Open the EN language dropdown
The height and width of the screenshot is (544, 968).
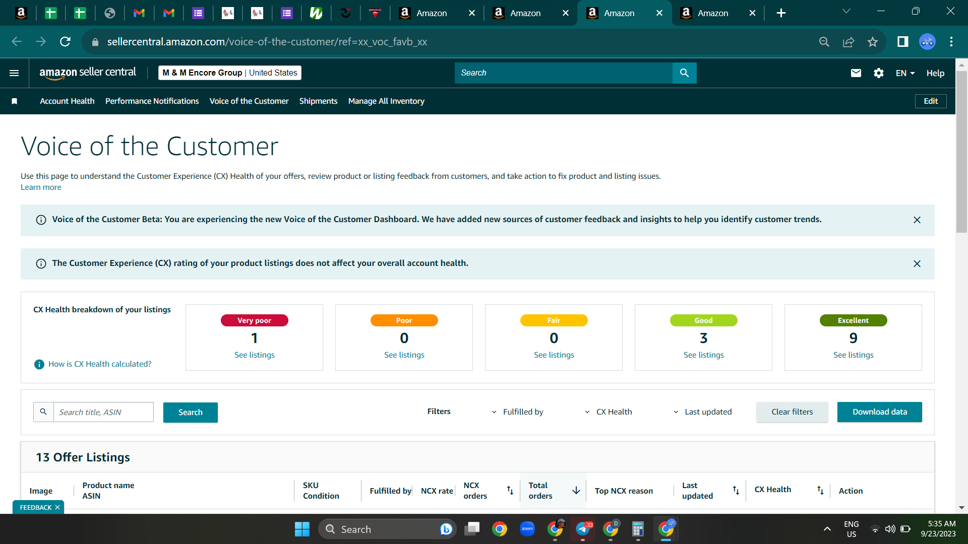pyautogui.click(x=905, y=73)
